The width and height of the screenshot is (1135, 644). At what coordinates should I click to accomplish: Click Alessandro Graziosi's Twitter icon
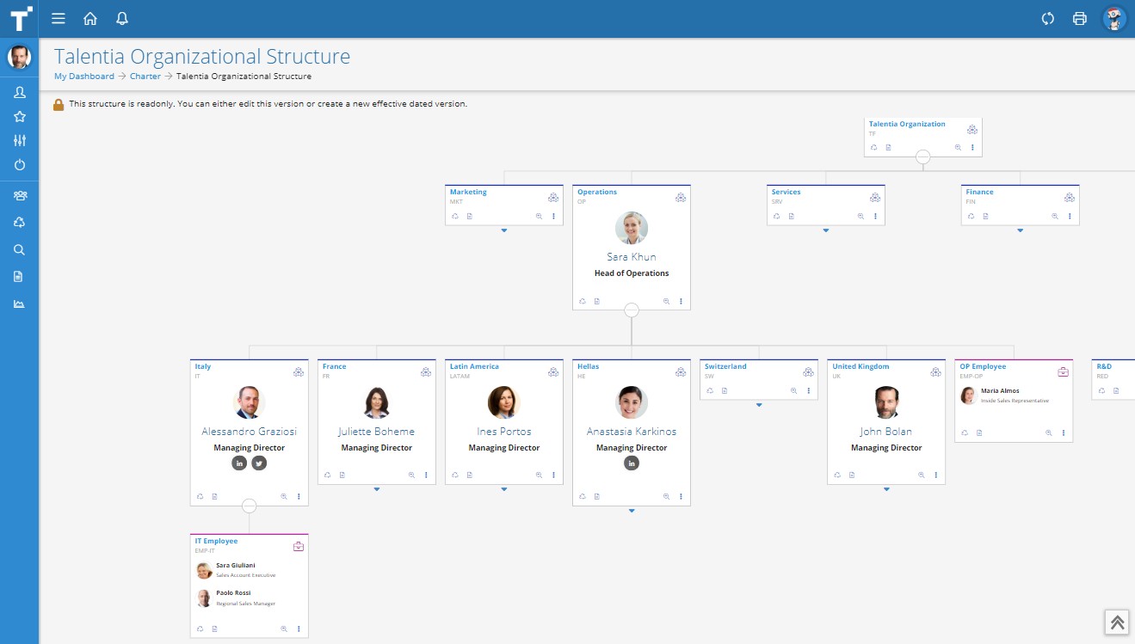coord(259,463)
